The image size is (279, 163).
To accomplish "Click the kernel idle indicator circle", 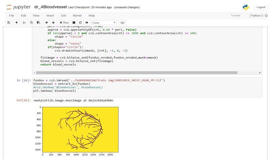I will click(x=266, y=16).
